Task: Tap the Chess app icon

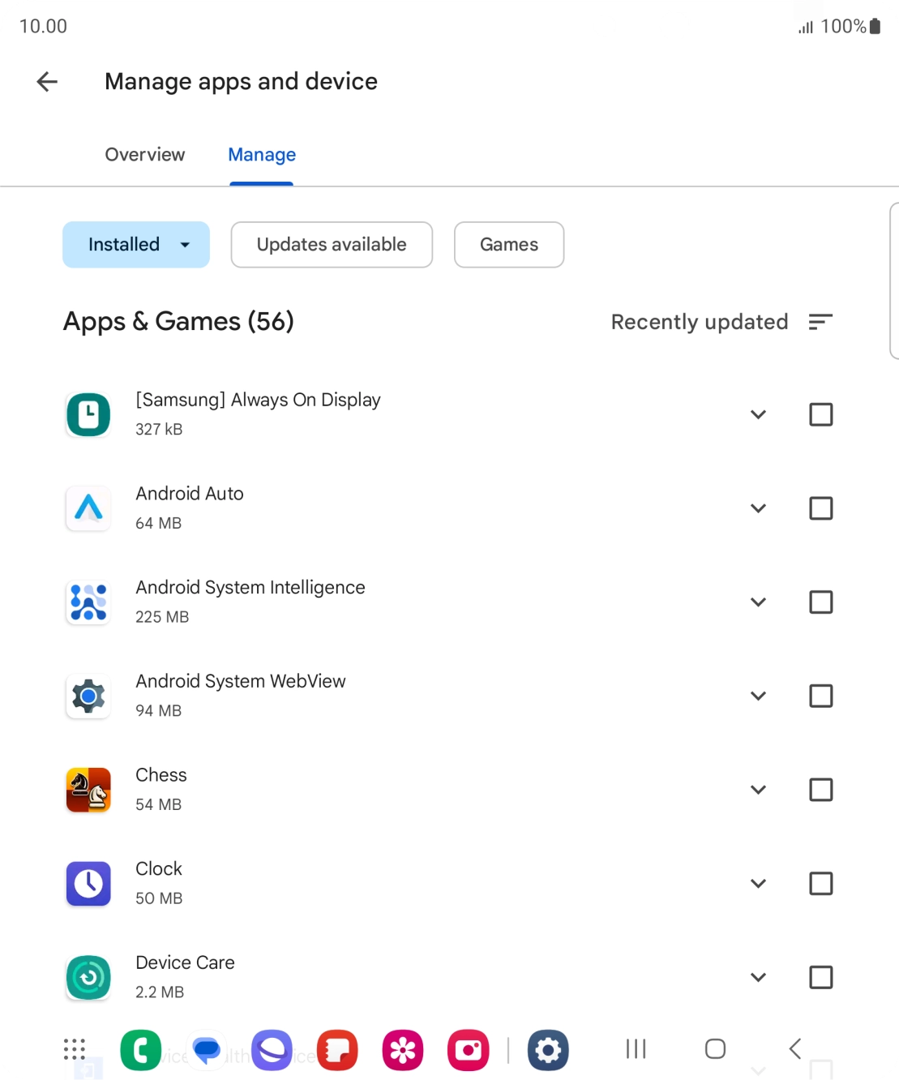Action: [88, 790]
